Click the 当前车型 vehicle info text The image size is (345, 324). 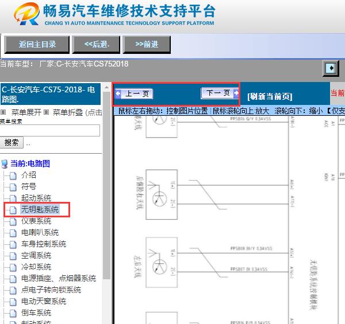[x=64, y=64]
